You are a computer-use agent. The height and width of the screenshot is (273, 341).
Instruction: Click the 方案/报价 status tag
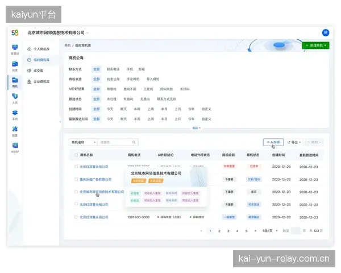coord(254,179)
